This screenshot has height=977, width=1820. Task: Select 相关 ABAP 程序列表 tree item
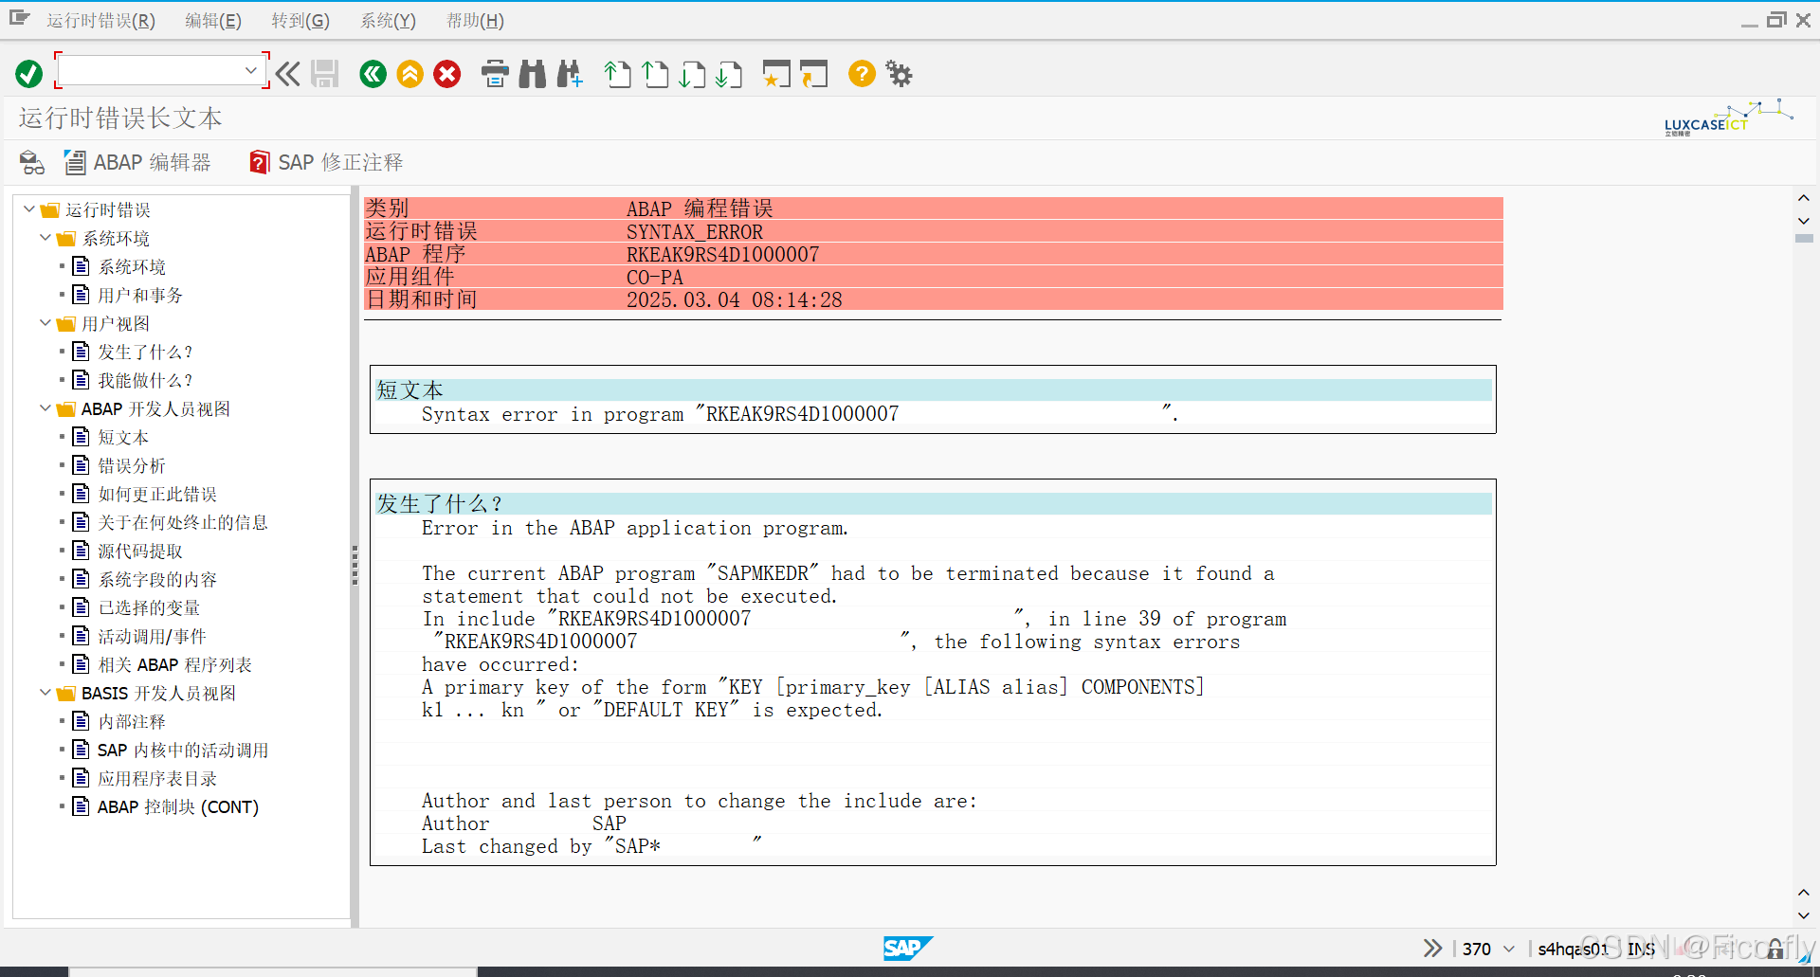click(175, 665)
